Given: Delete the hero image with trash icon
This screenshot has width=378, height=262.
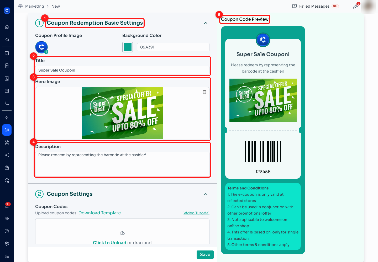Looking at the screenshot, I should 204,92.
